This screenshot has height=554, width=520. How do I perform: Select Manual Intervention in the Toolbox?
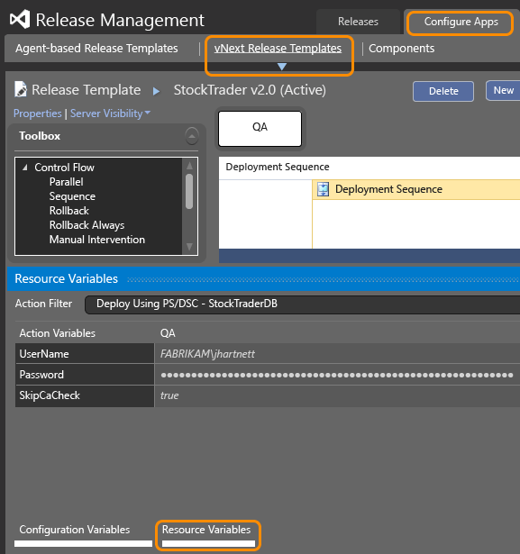(97, 240)
